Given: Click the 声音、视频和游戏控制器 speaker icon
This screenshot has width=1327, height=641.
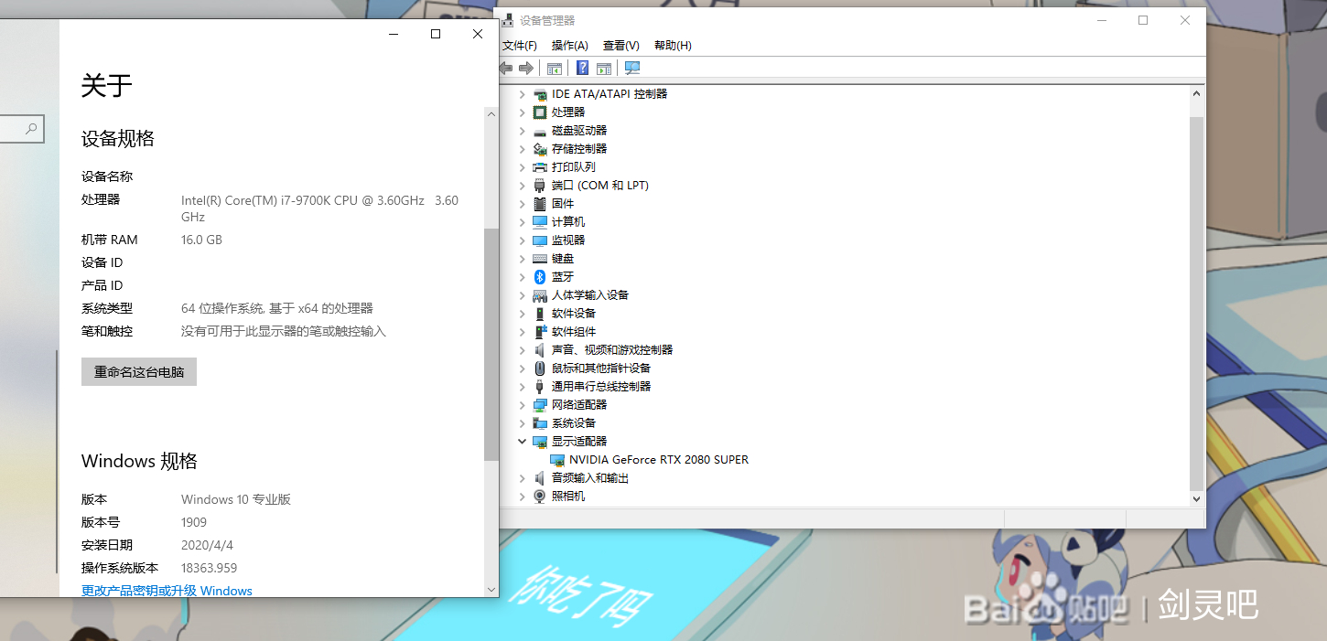Looking at the screenshot, I should [540, 350].
